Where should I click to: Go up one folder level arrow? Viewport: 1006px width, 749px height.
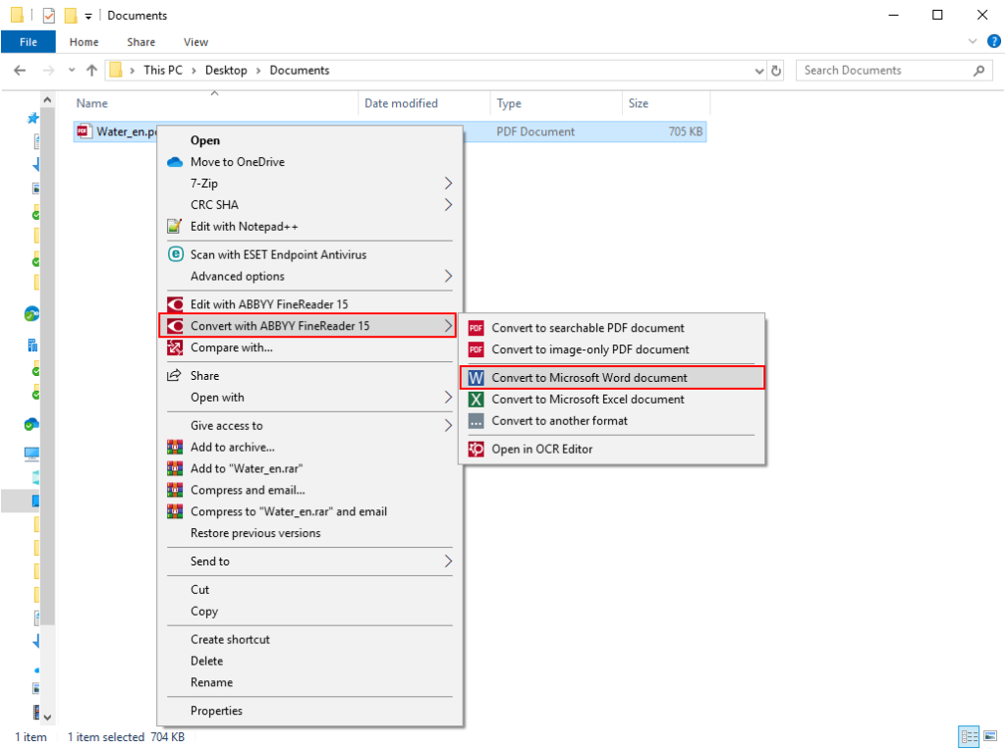coord(91,71)
